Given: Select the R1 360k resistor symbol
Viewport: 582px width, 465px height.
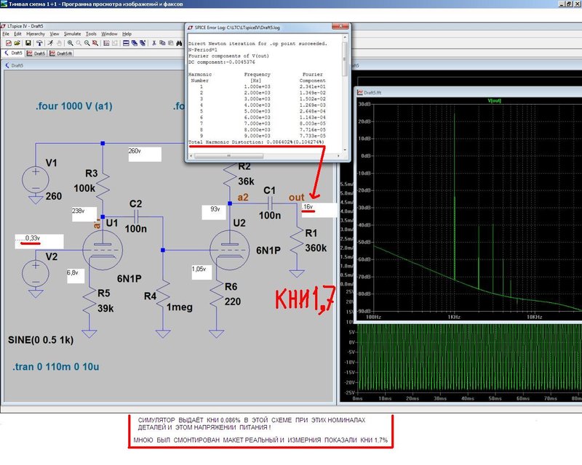Looking at the screenshot, I should click(297, 241).
